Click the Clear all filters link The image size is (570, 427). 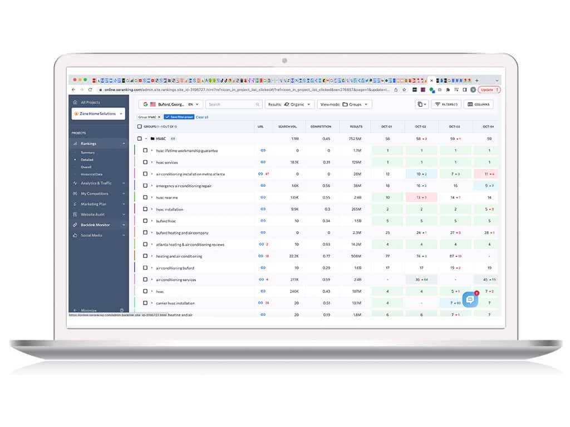click(x=202, y=117)
